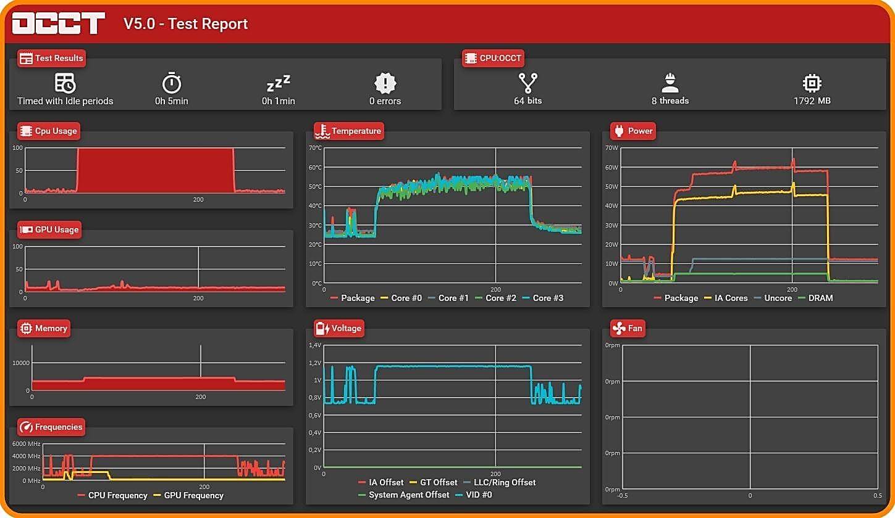
Task: Toggle Core #0 in the Temperature legend
Action: (x=401, y=298)
